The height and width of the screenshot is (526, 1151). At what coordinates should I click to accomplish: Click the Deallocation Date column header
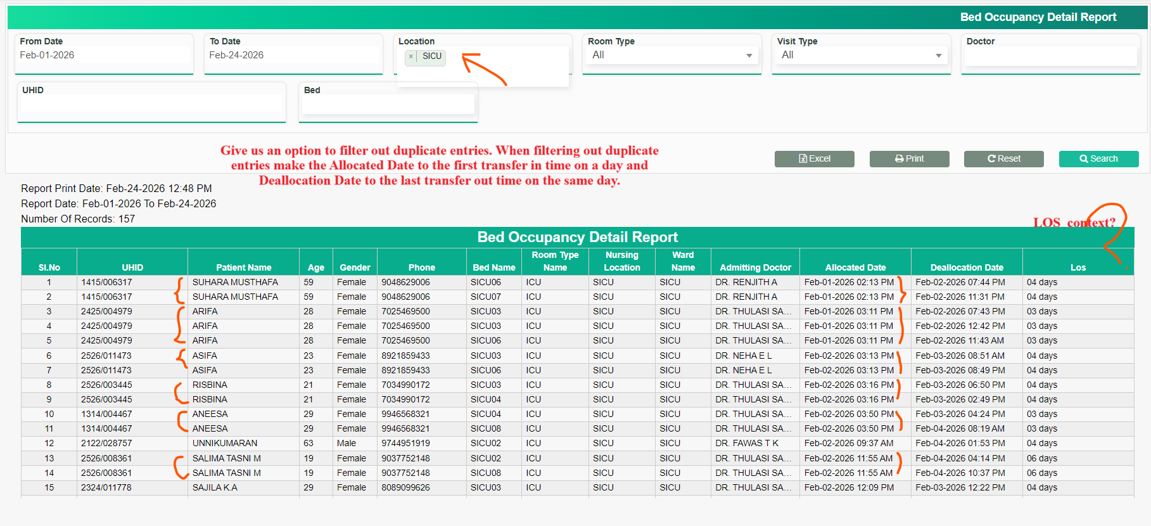(x=966, y=267)
